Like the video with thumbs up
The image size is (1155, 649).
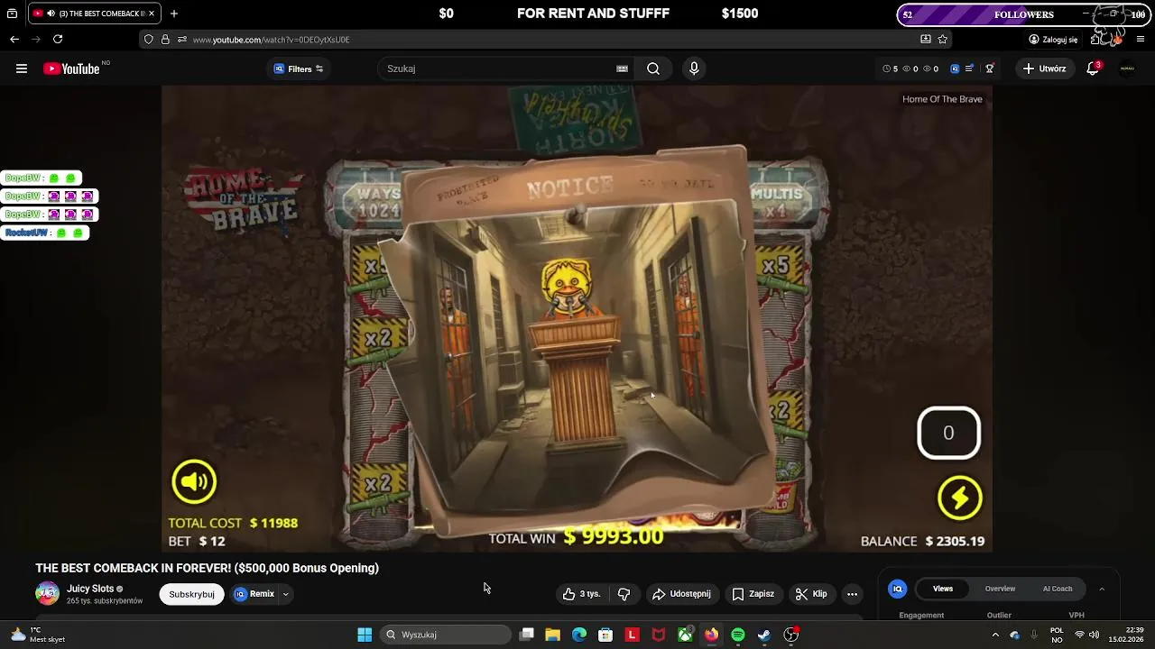pyautogui.click(x=582, y=594)
